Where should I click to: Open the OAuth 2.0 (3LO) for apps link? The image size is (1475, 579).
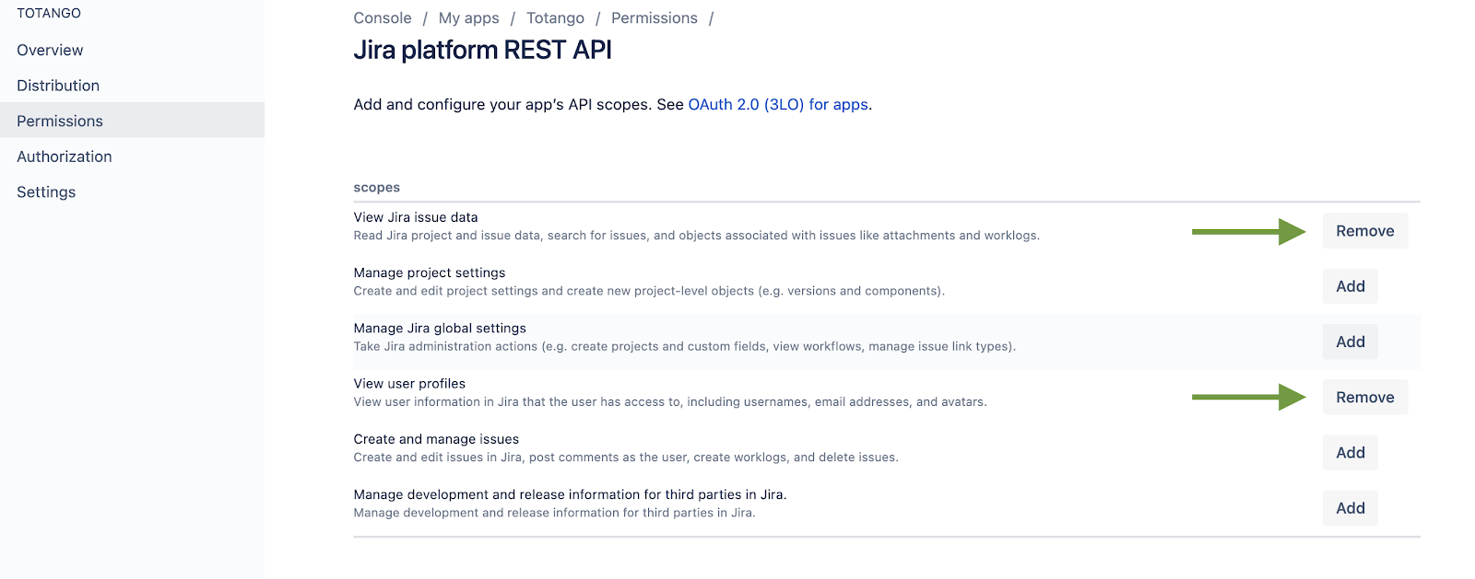pyautogui.click(x=778, y=104)
